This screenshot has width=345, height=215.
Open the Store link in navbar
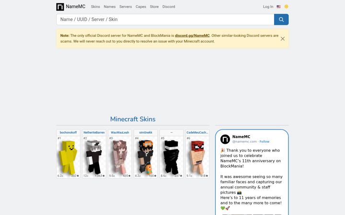pos(154,7)
